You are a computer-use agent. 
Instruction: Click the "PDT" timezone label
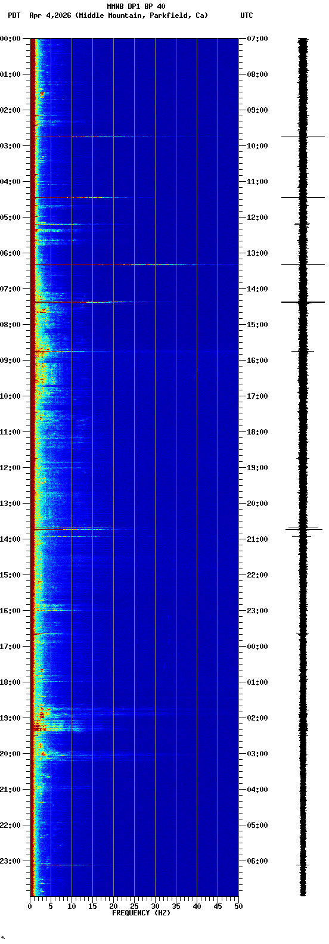(x=14, y=15)
